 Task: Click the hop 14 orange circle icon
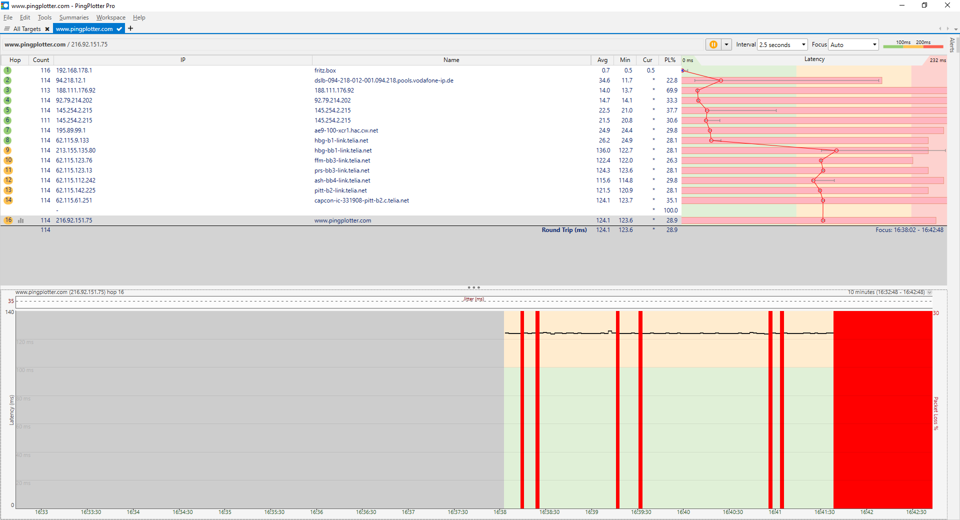click(8, 200)
